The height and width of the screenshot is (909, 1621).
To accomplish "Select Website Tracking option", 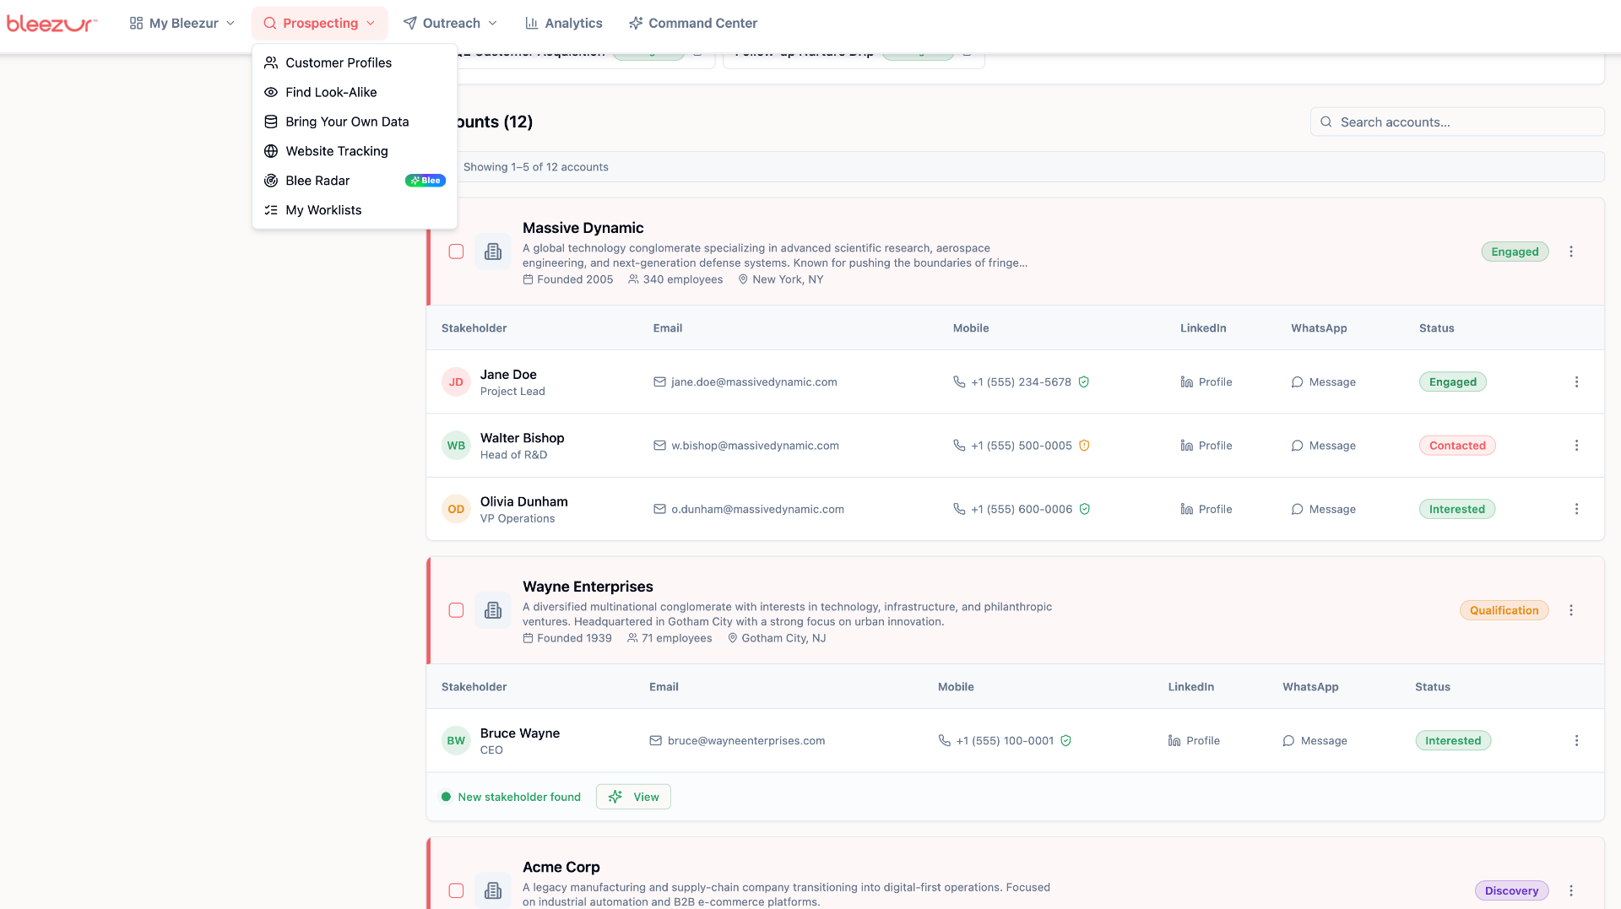I will click(x=355, y=151).
